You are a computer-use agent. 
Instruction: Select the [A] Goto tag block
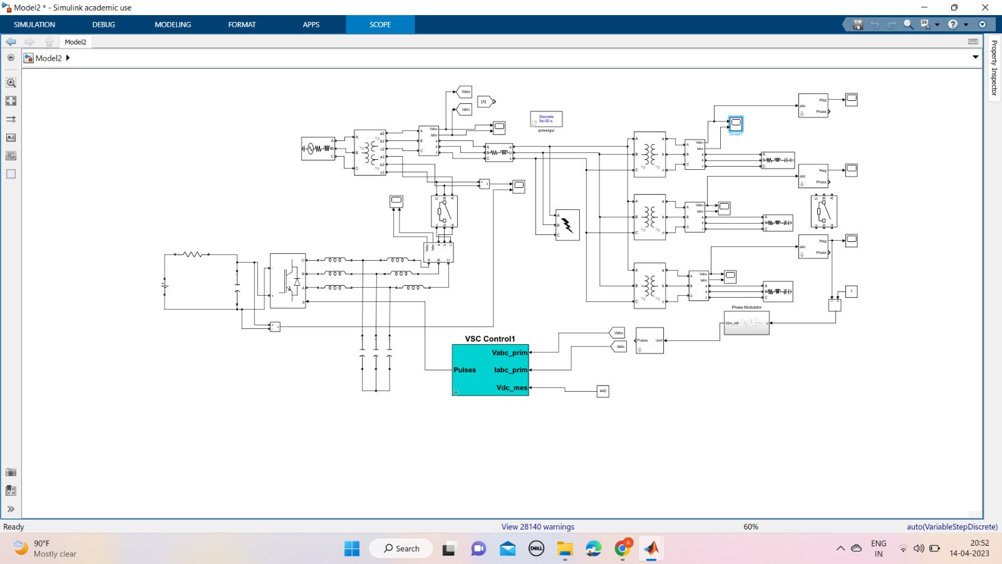486,102
